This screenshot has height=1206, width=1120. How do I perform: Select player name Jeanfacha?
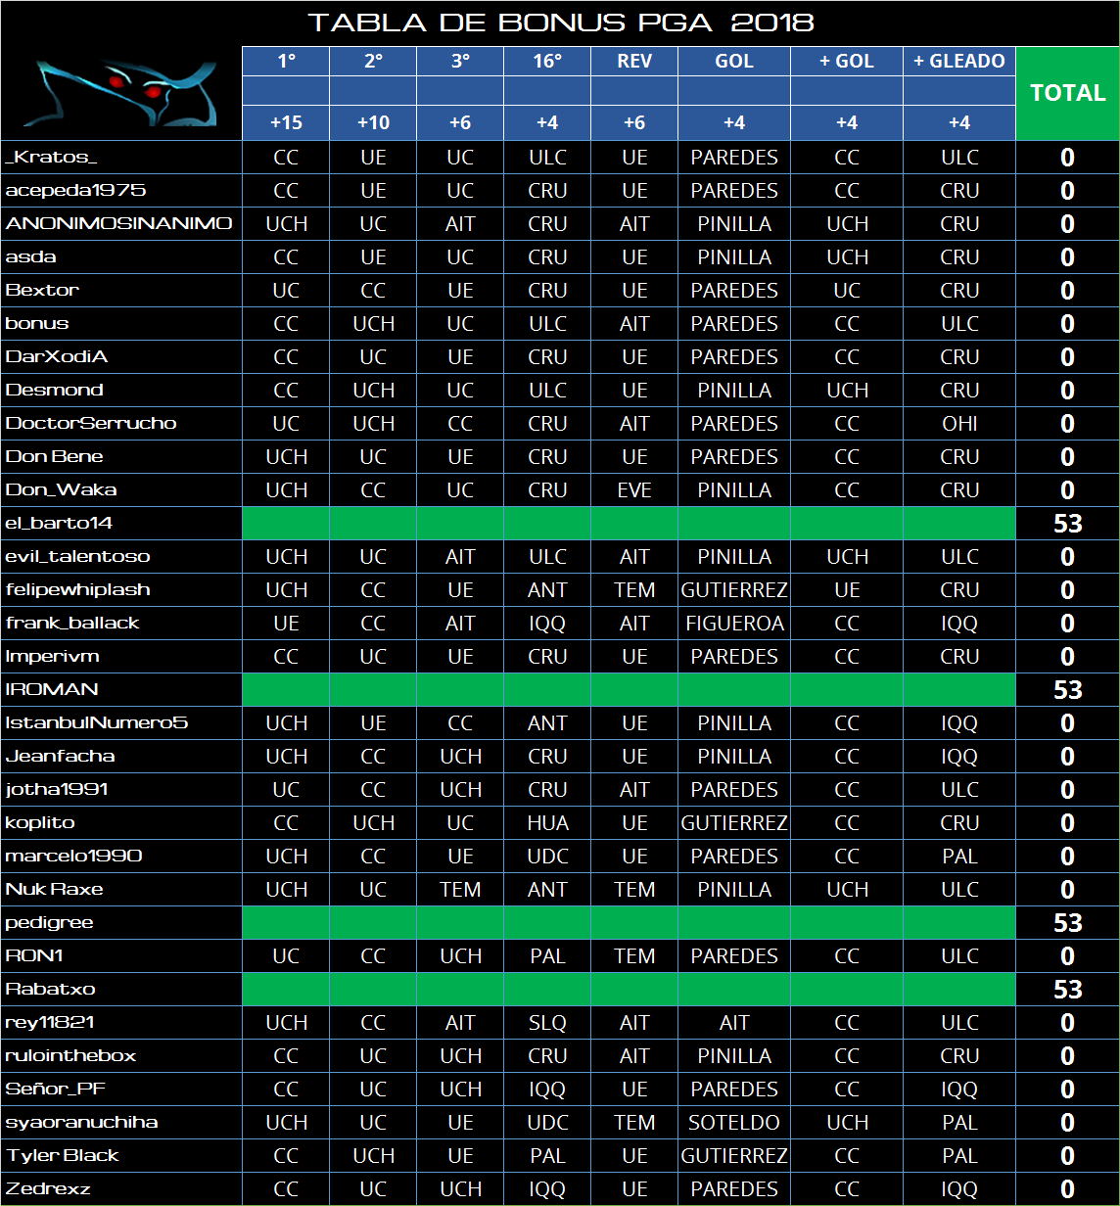tap(60, 756)
